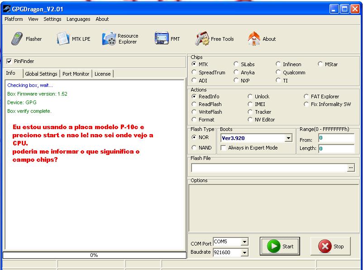Choose the Infineon chip radio button

(x=278, y=64)
